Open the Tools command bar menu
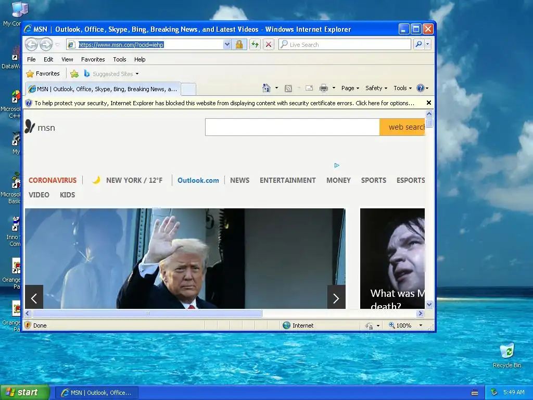 (x=402, y=88)
